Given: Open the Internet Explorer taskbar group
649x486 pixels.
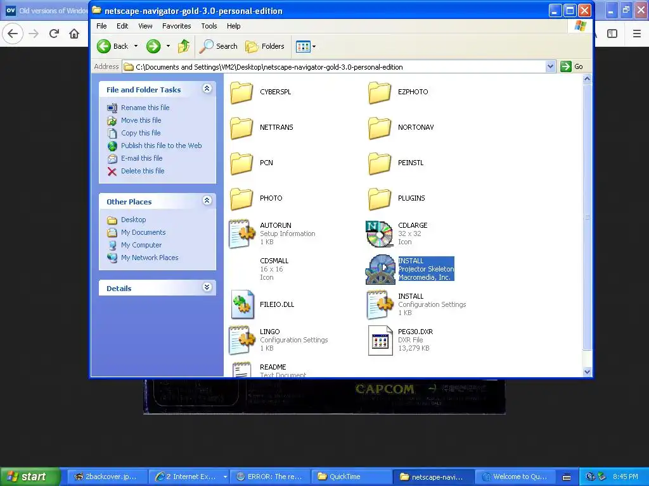Looking at the screenshot, I should [188, 477].
